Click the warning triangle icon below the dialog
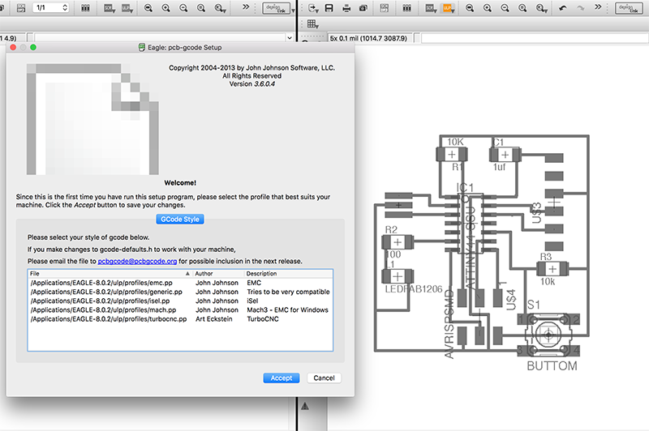Screen dimensions: 649x431 pyautogui.click(x=305, y=406)
